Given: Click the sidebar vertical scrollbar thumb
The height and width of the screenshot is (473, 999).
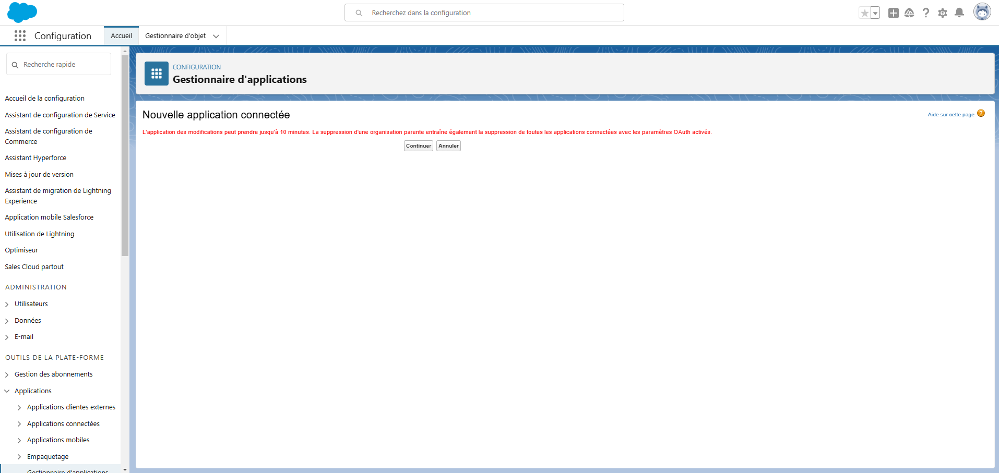Looking at the screenshot, I should click(125, 155).
